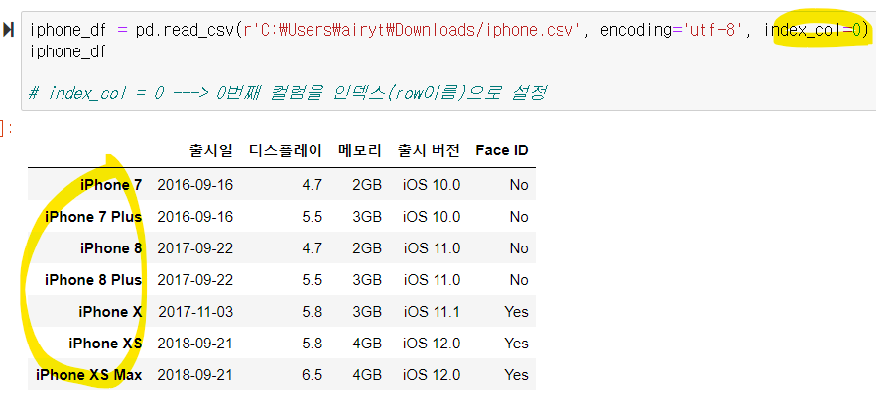Select the 출시 버전 column header
This screenshot has height=393, width=876.
pyautogui.click(x=429, y=150)
